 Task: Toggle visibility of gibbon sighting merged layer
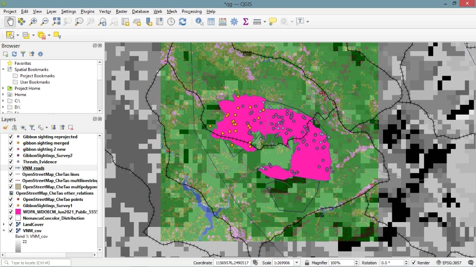point(11,143)
